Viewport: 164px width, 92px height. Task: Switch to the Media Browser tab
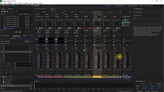pyautogui.click(x=5, y=36)
